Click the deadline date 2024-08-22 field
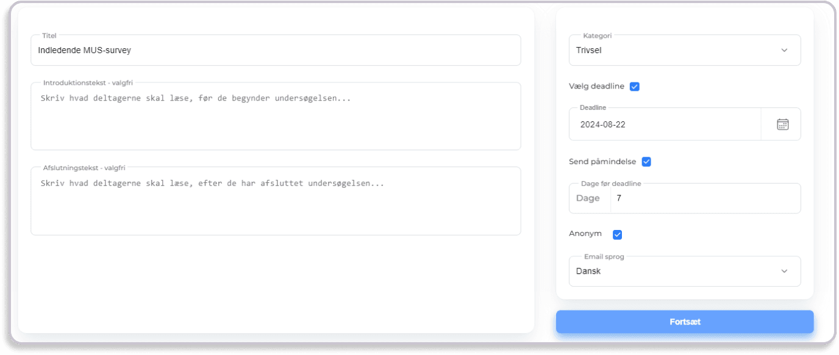 pyautogui.click(x=665, y=124)
